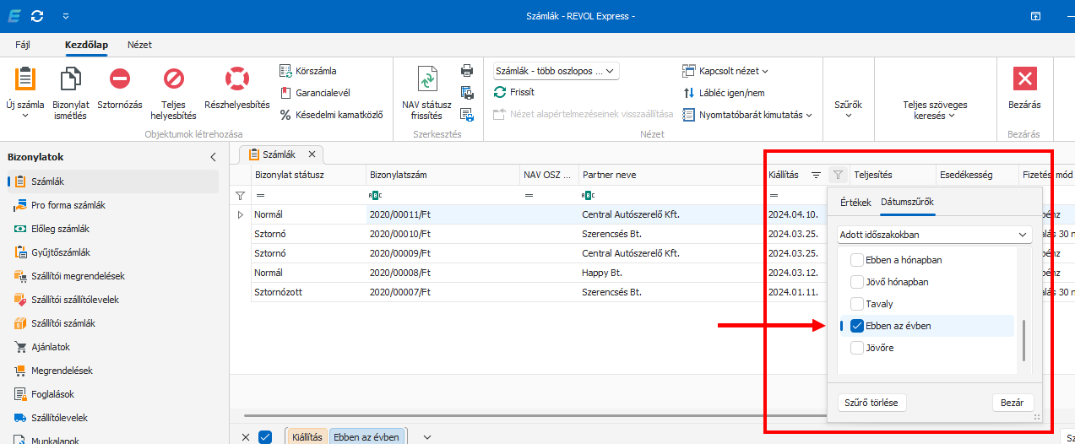
Task: Enable the Jövő hónapban checkbox
Action: coord(857,282)
